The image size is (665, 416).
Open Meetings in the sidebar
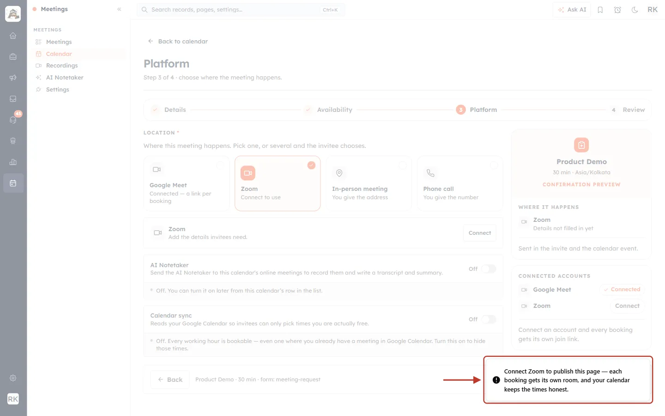79,42
